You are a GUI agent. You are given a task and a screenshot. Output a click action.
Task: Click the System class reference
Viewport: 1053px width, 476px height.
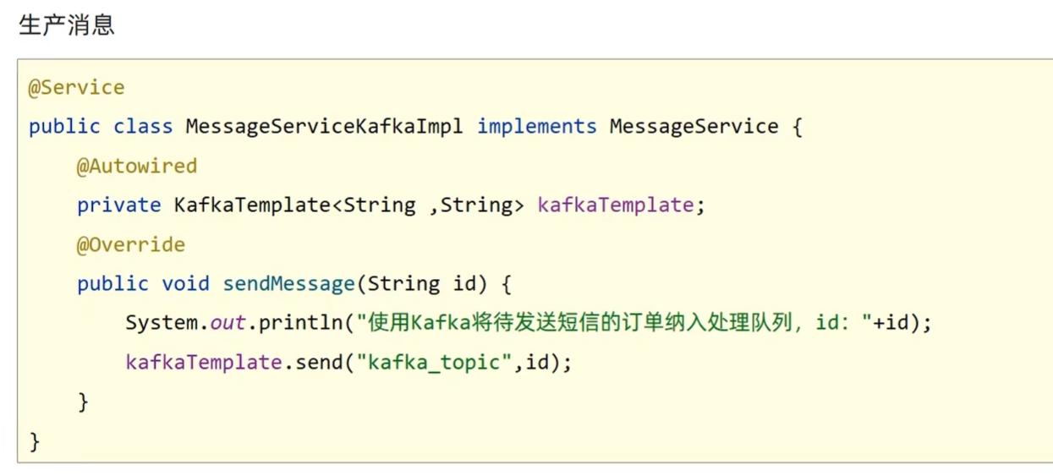[161, 323]
